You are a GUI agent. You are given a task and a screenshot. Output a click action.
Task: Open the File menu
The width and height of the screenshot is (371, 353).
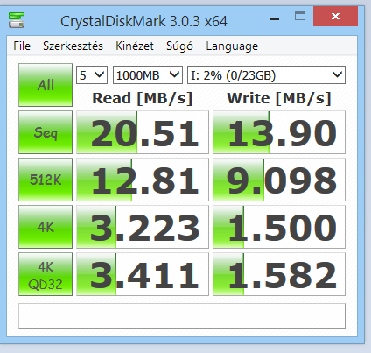point(22,46)
